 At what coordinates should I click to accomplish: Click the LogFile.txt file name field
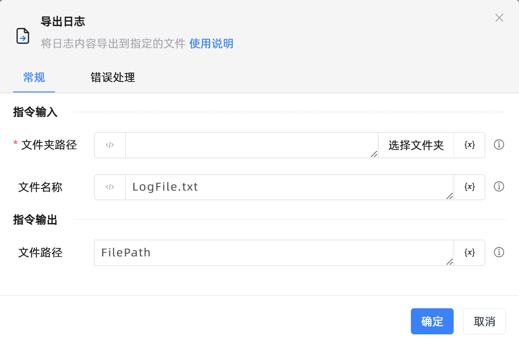pyautogui.click(x=289, y=187)
